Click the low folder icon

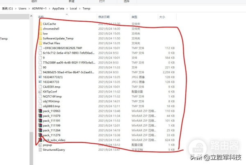click(40, 34)
